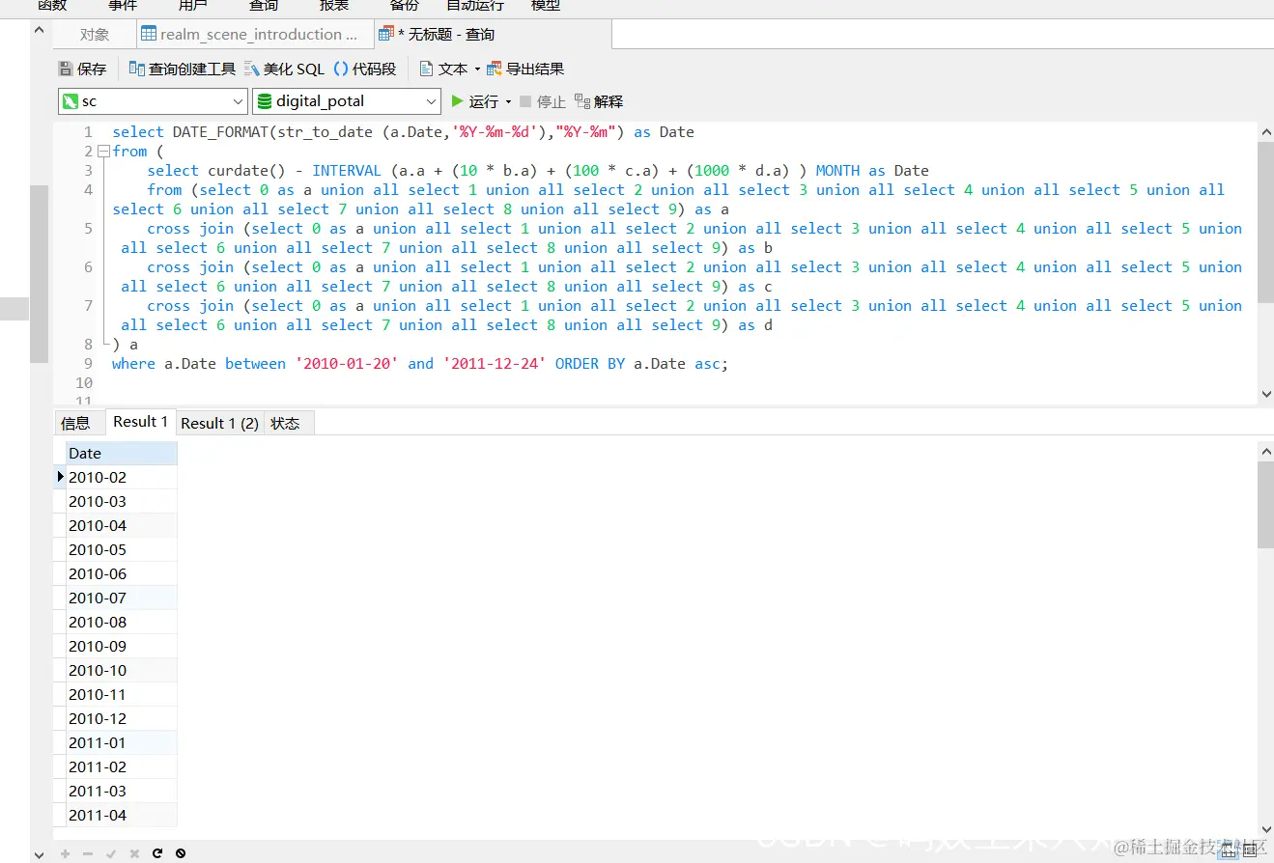Screen dimensions: 1274x863
Task: Open the 用户 menu in the top bar
Action: click(x=193, y=6)
